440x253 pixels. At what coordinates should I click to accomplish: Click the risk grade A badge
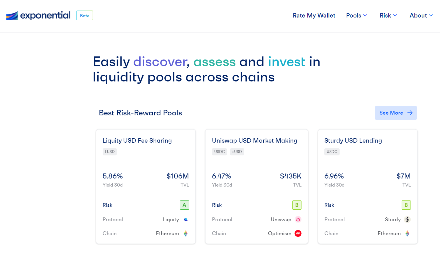click(x=184, y=205)
